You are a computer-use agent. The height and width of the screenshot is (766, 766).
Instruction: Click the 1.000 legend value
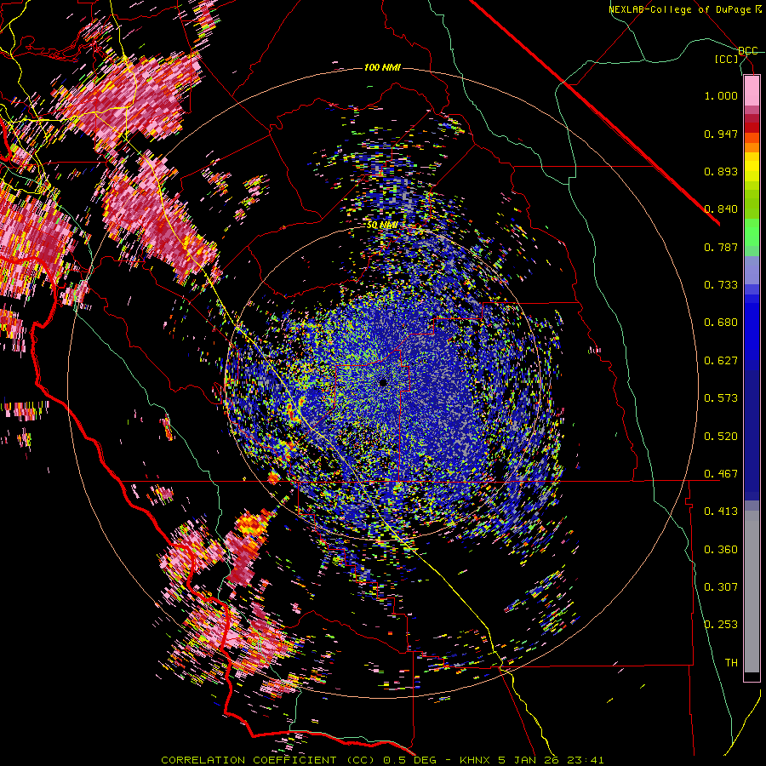coord(721,95)
